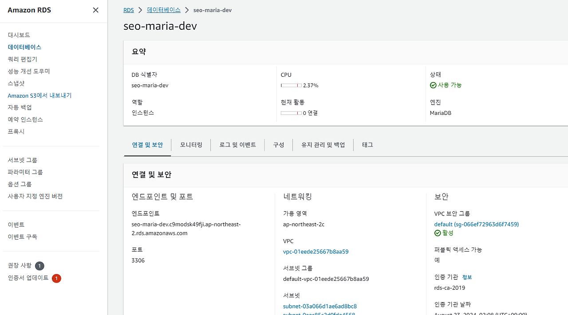Open the vpc-01eede25667b8aa59 link
This screenshot has height=315, width=568.
316,252
